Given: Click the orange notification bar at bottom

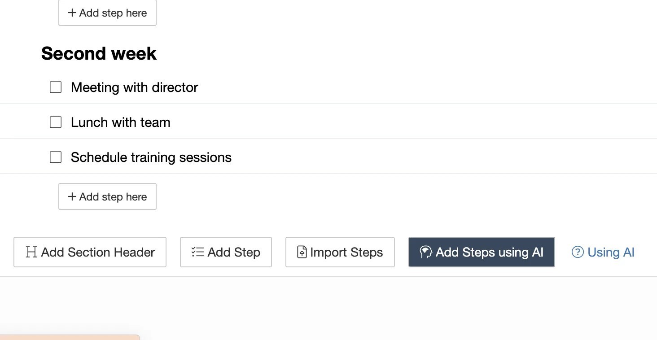Looking at the screenshot, I should tap(70, 337).
